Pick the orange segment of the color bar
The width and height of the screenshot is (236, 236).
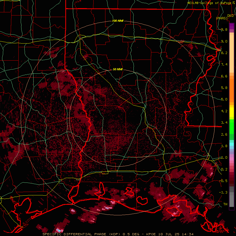click(x=232, y=90)
